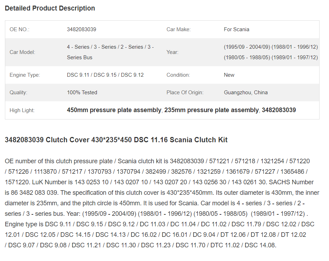The width and height of the screenshot is (329, 261).
Task: Click 'DSC 9.11 / DSC 9.15 / DSC 9.12' table value
Action: (x=105, y=75)
